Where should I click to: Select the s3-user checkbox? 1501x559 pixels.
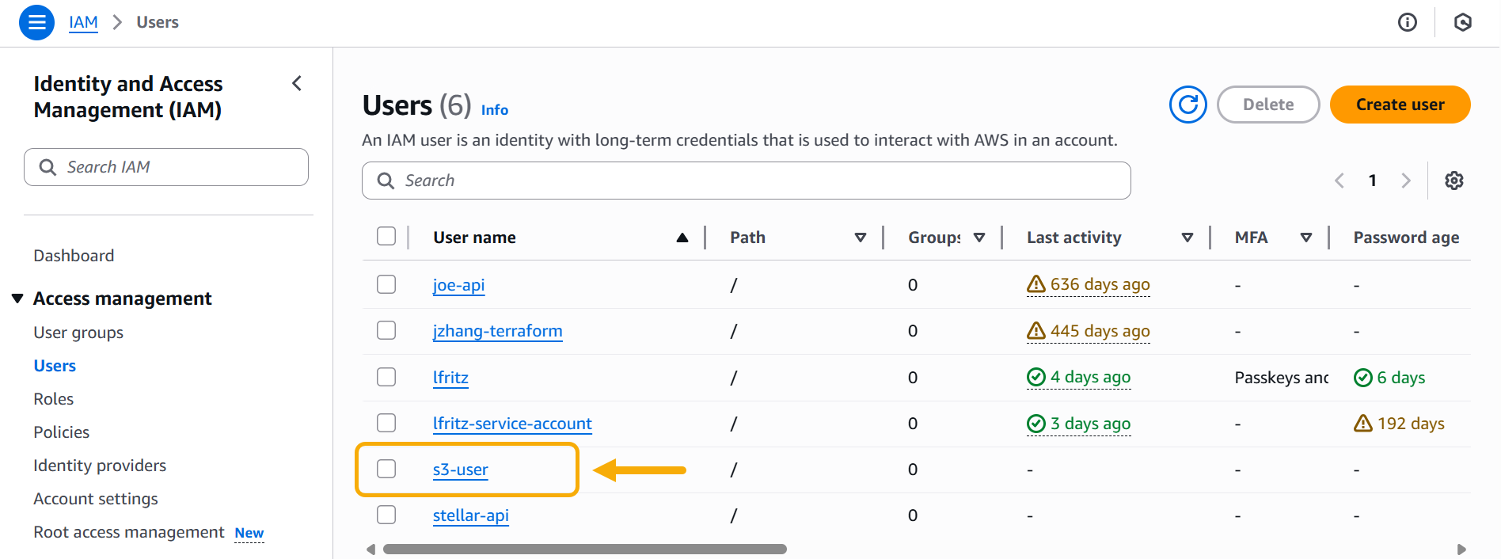(x=386, y=469)
